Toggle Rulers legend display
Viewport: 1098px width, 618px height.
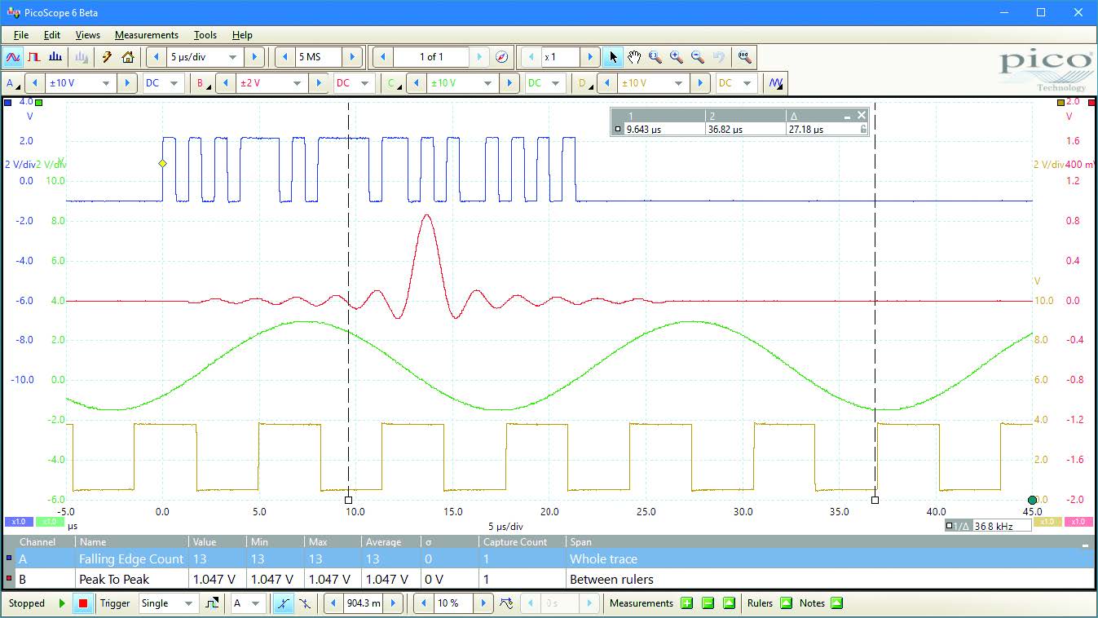[x=786, y=603]
